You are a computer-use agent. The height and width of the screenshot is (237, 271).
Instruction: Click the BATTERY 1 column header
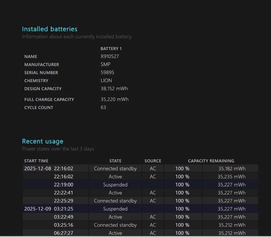tap(111, 49)
